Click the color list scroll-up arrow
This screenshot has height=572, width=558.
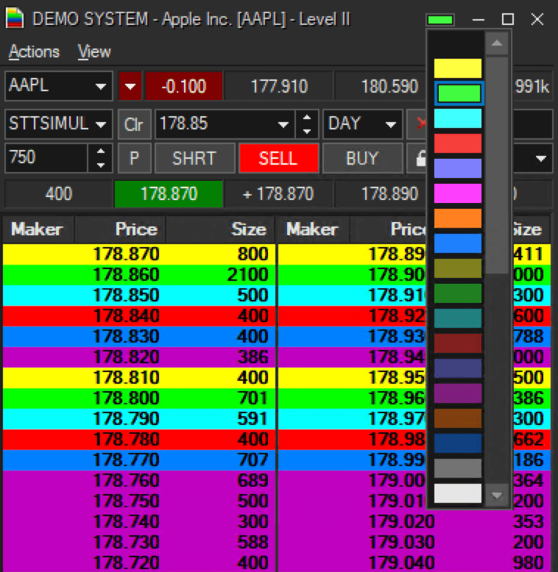pyautogui.click(x=496, y=43)
